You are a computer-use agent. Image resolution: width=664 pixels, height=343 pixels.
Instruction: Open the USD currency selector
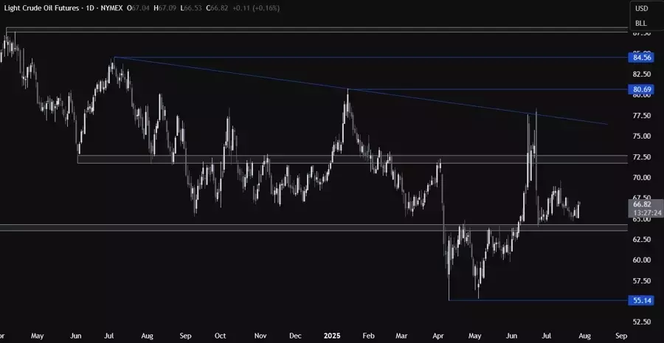click(x=641, y=9)
